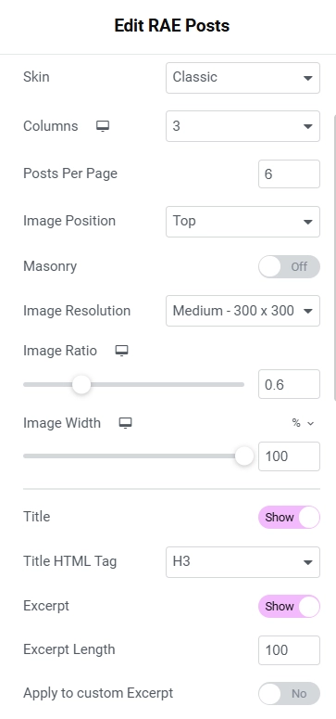Click the Image Ratio value field
Image resolution: width=336 pixels, height=719 pixels.
coord(289,384)
